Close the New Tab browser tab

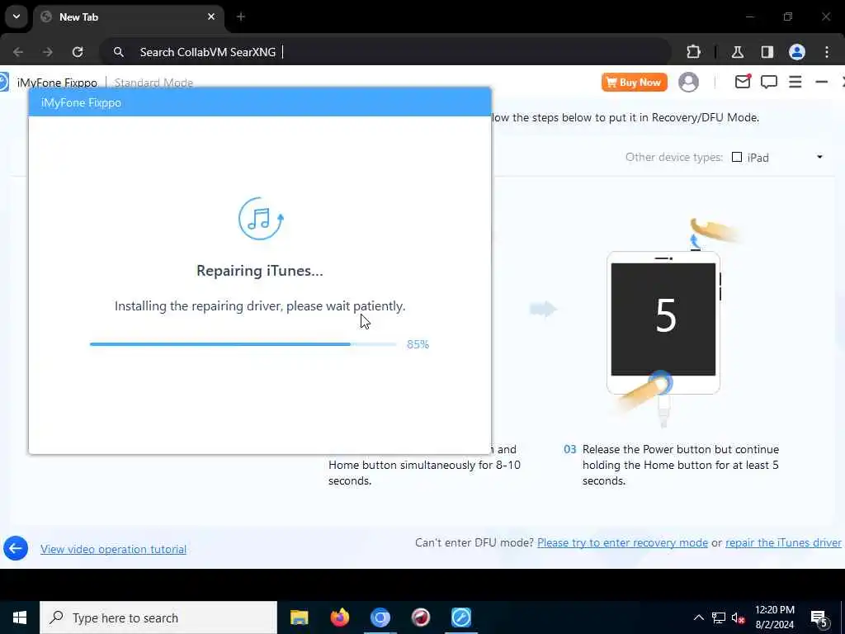coord(211,17)
